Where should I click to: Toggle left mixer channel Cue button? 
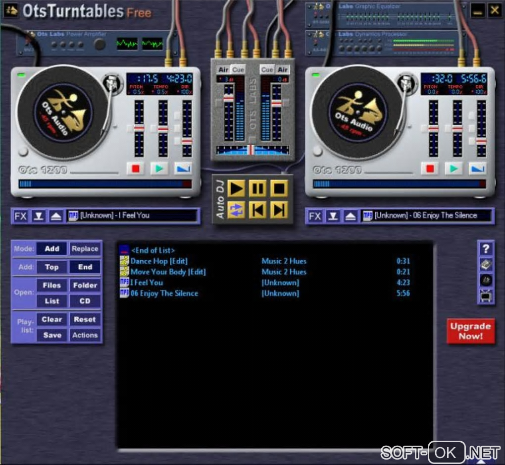[238, 70]
